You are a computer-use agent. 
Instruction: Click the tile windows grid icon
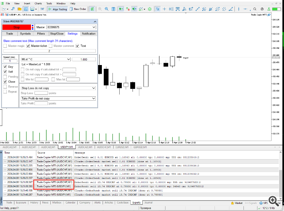tap(113, 9)
